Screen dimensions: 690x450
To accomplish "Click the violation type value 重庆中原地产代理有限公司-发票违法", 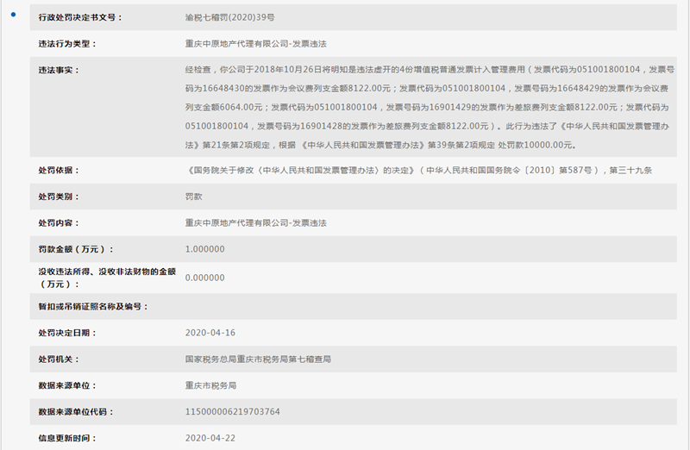I will coord(255,44).
